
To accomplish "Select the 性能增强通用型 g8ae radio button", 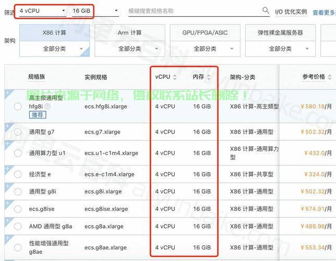I will click(18, 247).
